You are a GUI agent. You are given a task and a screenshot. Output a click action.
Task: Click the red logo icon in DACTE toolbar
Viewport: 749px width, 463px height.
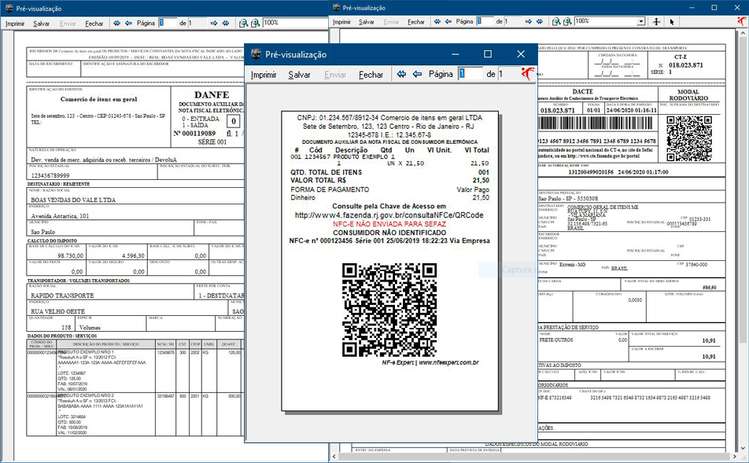pyautogui.click(x=742, y=21)
